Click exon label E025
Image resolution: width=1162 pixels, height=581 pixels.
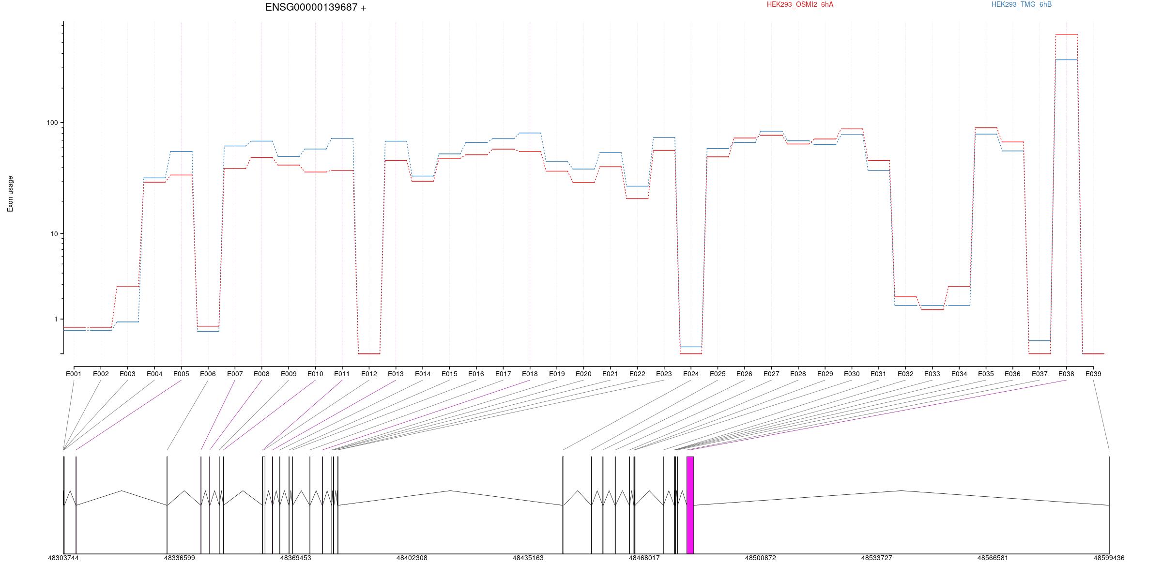pos(718,374)
